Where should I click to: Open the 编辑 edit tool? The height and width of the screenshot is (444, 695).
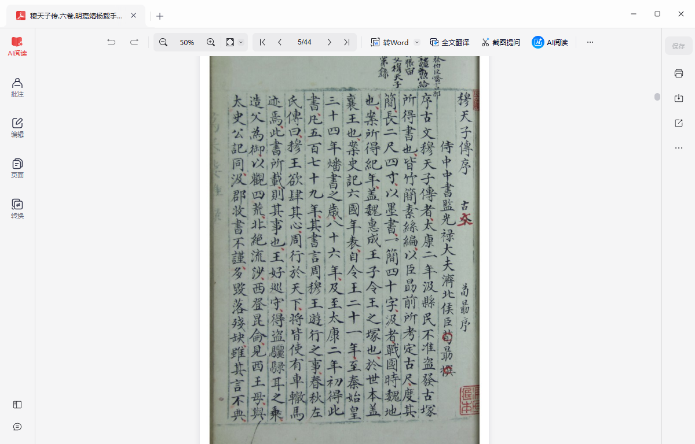point(17,128)
